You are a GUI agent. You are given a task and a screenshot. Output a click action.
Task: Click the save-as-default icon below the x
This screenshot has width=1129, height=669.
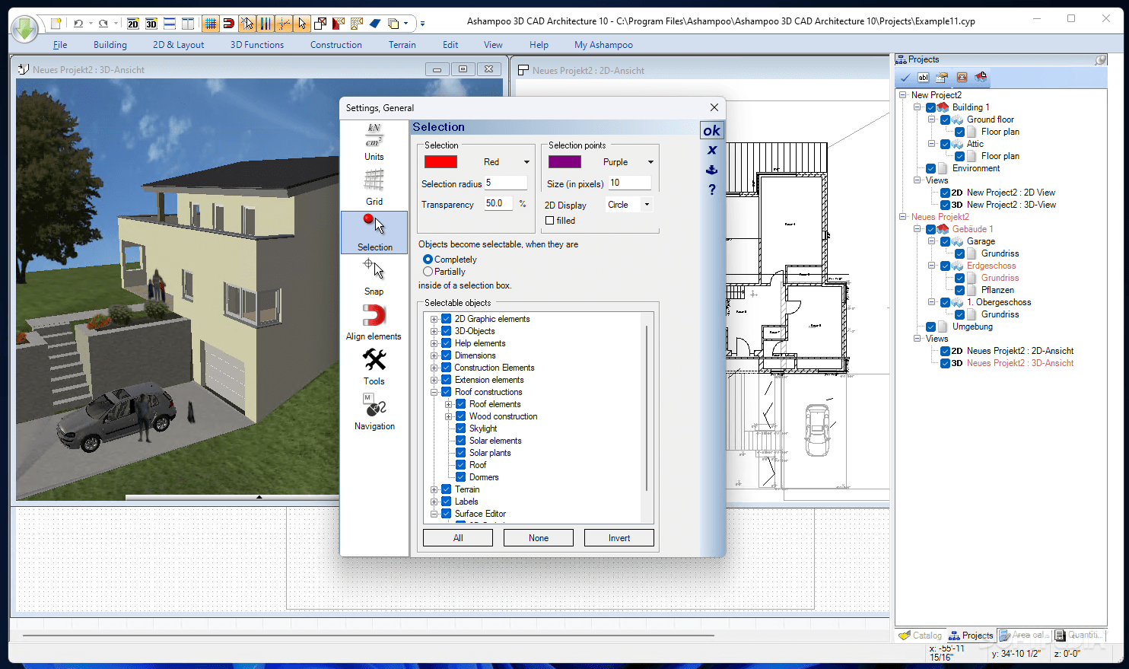tap(711, 170)
